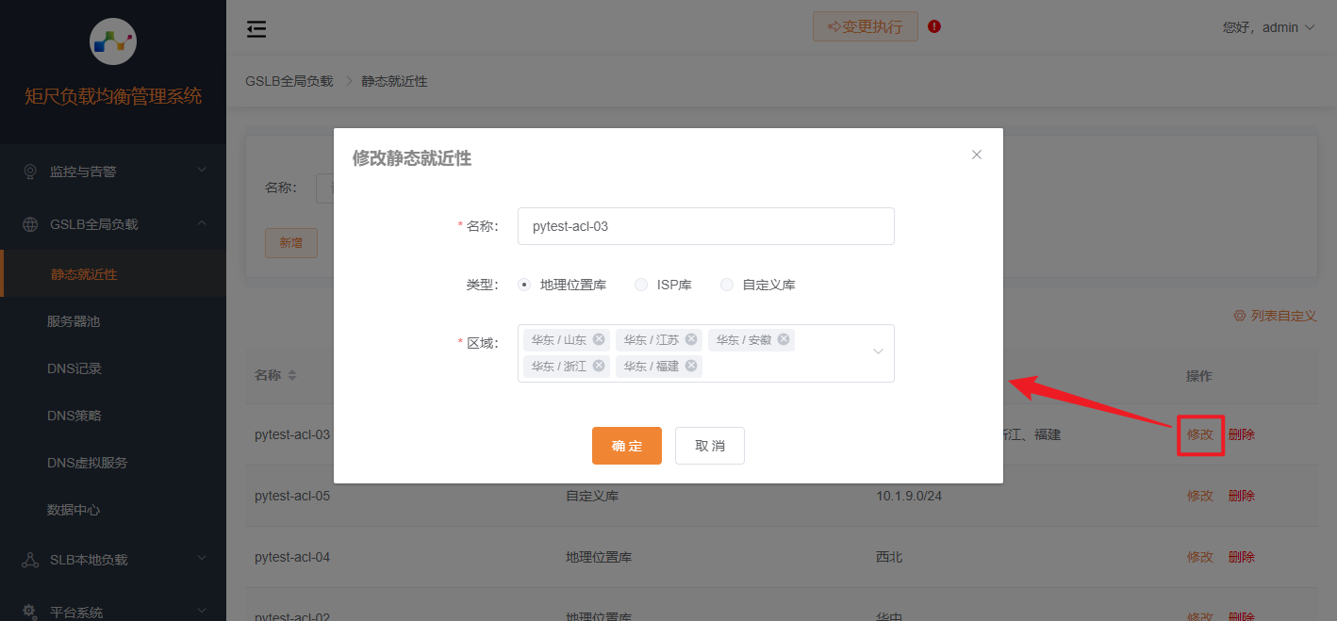Select the 自定义库 radio button

point(727,284)
